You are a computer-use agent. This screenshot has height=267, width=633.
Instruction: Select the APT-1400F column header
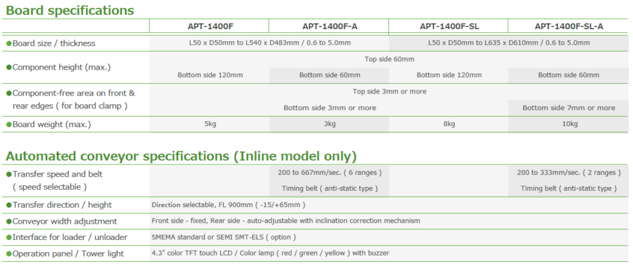tap(209, 26)
